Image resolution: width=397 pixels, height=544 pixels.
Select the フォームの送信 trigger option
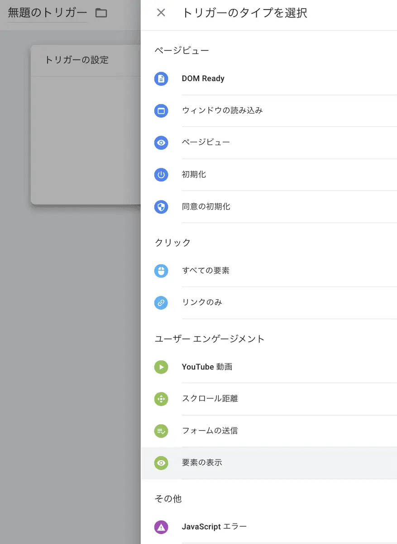coord(269,431)
